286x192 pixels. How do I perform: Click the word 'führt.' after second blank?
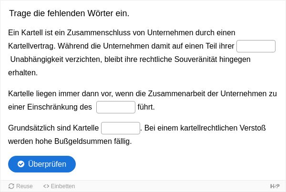coord(146,107)
